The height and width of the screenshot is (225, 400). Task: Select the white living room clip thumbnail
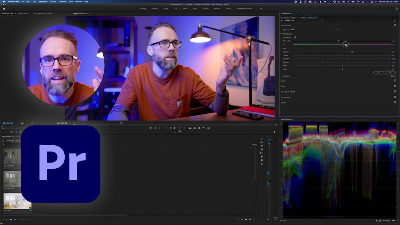(17, 201)
